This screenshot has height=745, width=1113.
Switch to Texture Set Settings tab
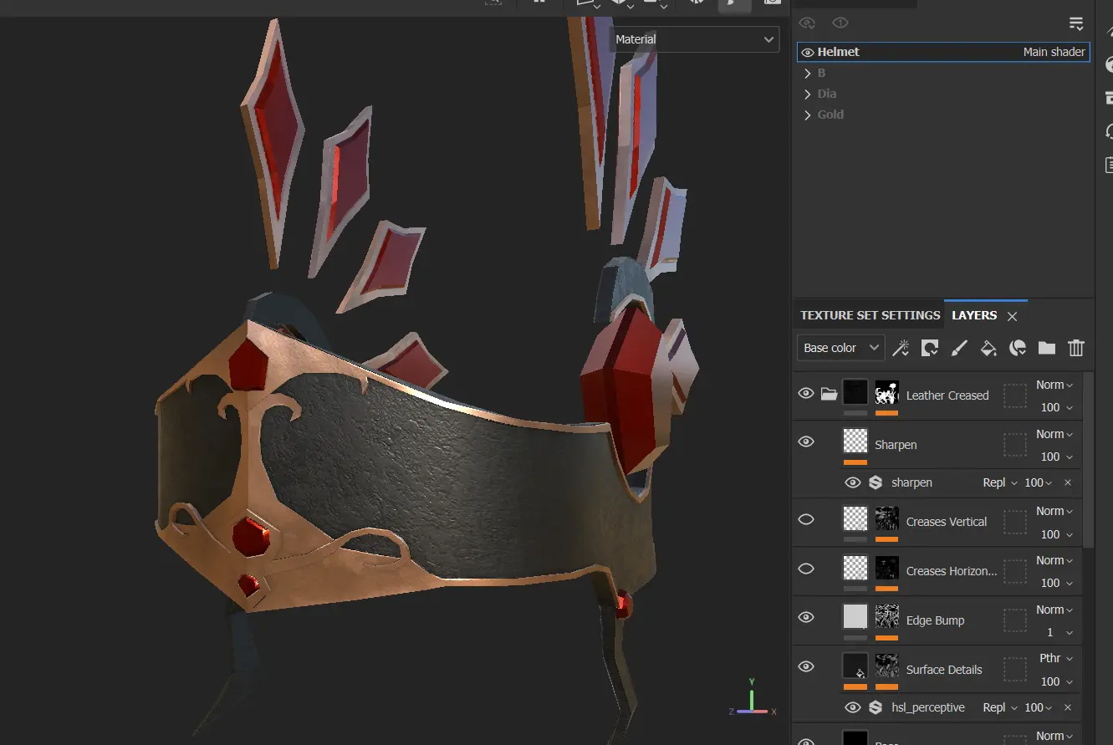[870, 315]
